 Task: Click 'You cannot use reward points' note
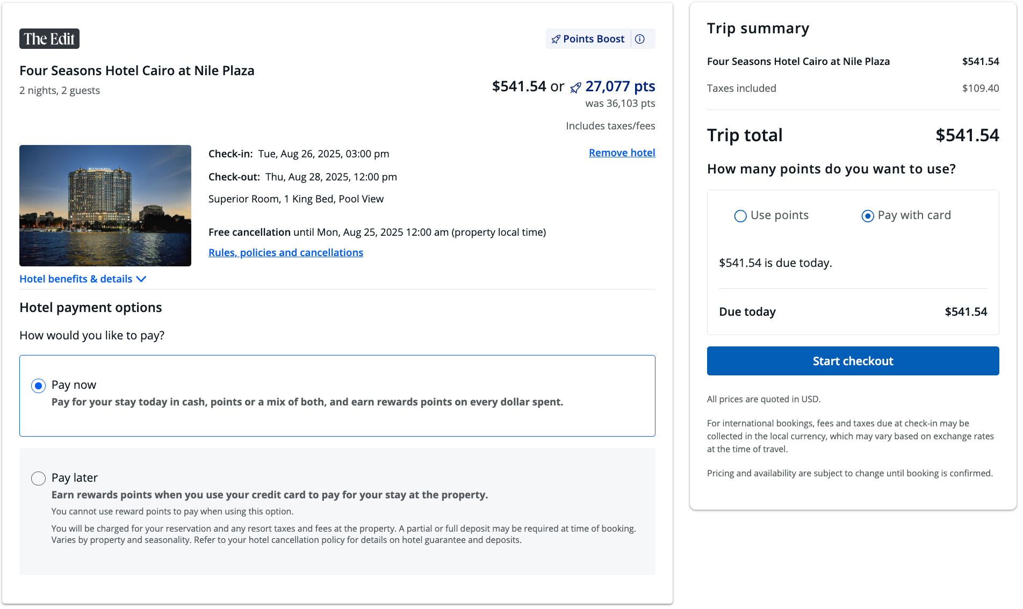point(172,511)
